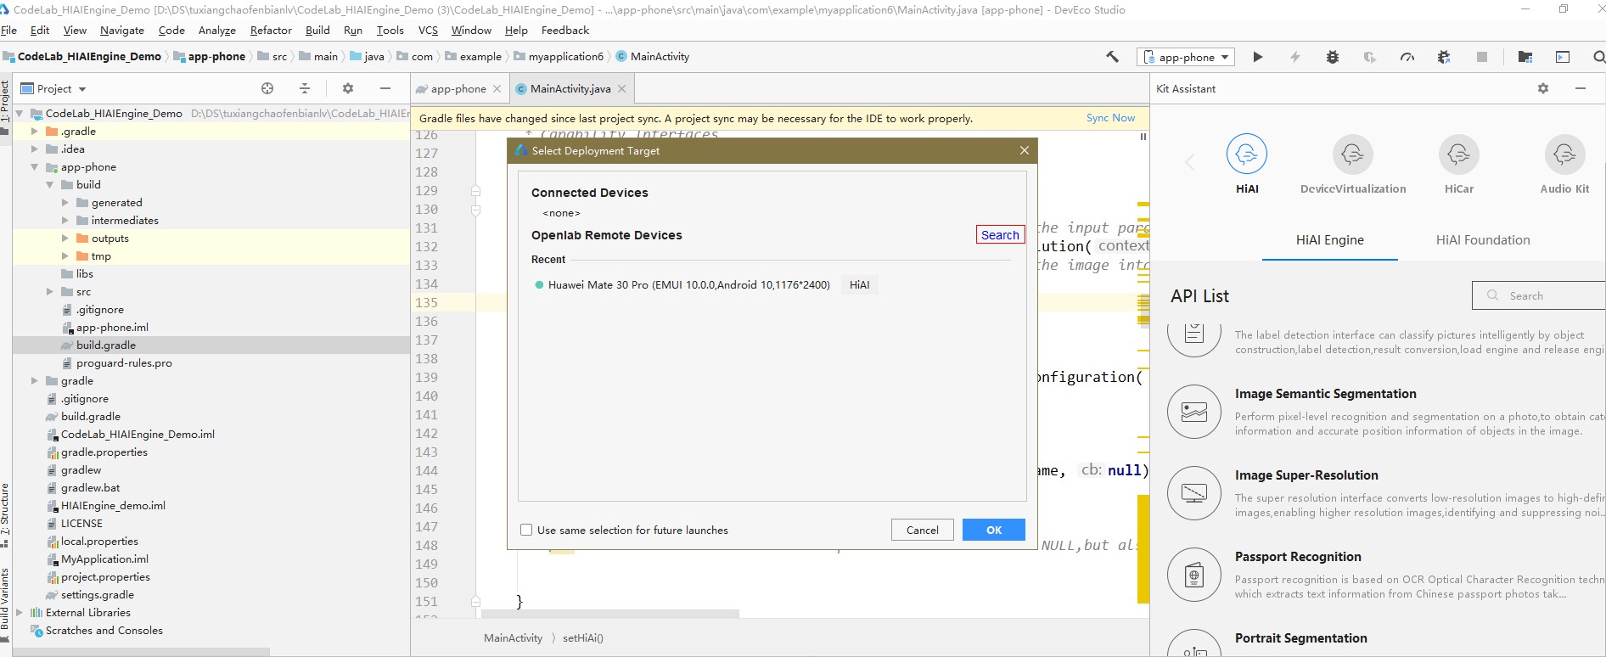Click the Passport Recognition icon
1606x657 pixels.
click(x=1194, y=575)
